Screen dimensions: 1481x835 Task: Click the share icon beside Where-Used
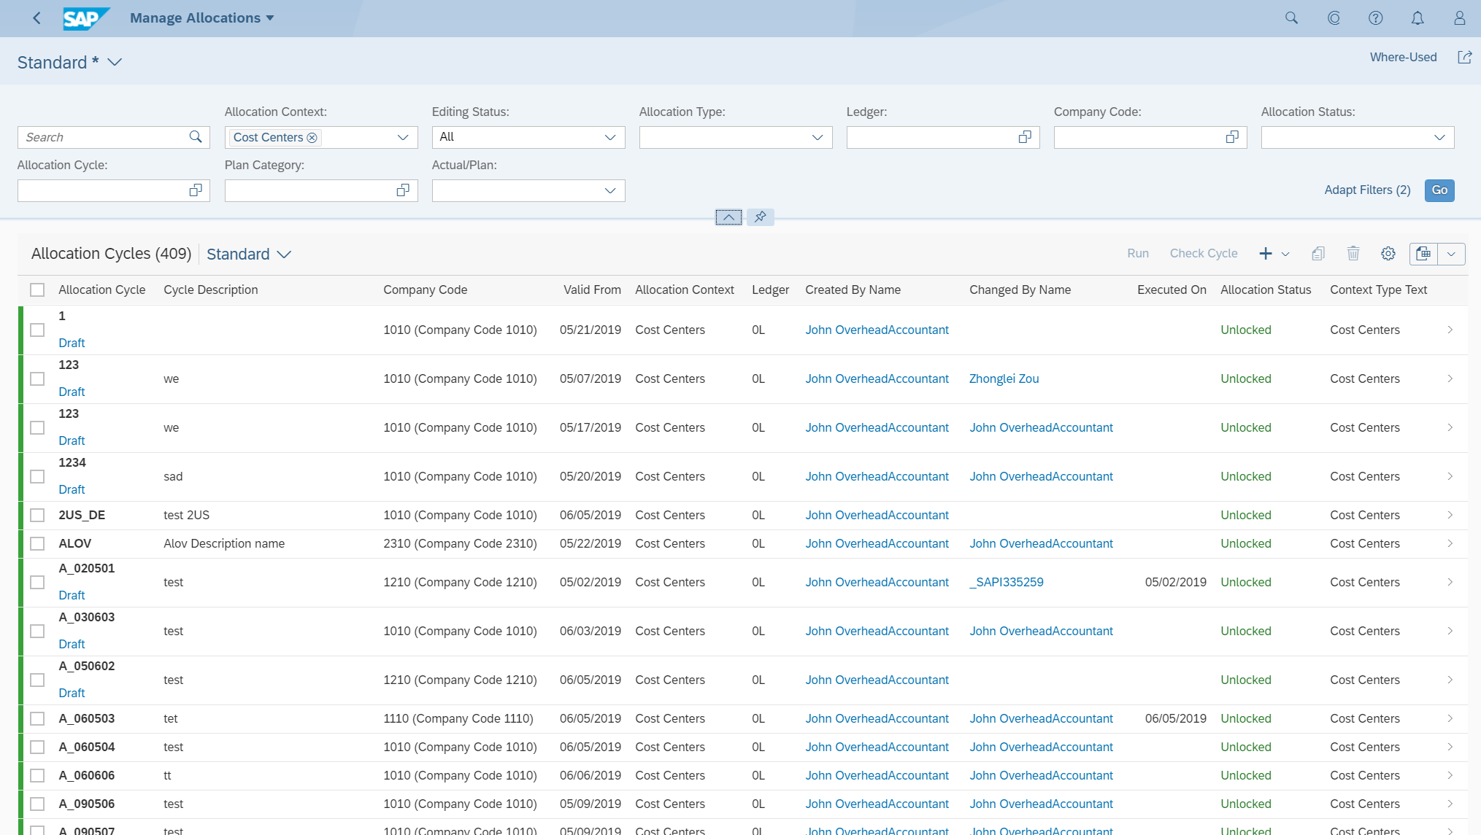(x=1464, y=57)
